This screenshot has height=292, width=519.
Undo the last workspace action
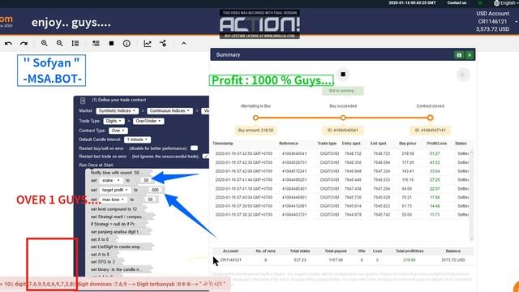[x=9, y=43]
